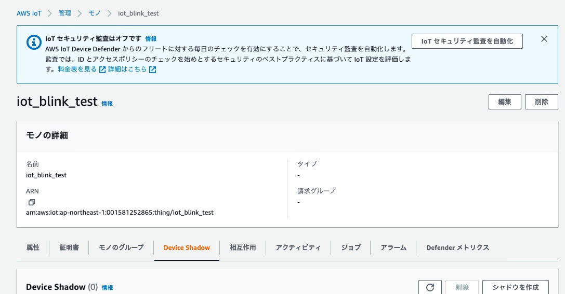Click the name value iot_blink_test under 名前

point(46,175)
